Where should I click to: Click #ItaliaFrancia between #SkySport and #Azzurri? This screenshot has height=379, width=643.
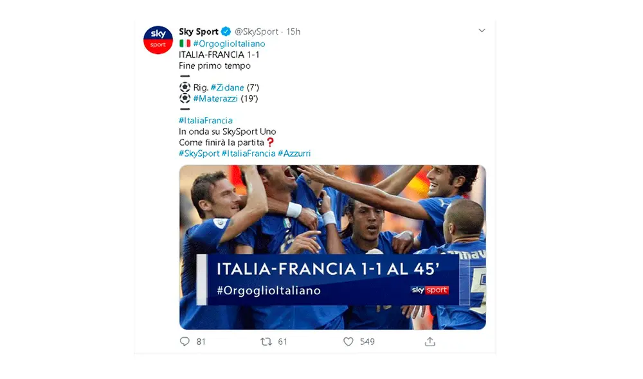248,154
